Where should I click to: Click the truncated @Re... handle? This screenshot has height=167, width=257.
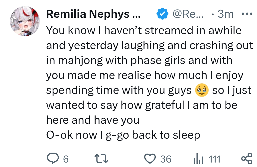pos(188,14)
